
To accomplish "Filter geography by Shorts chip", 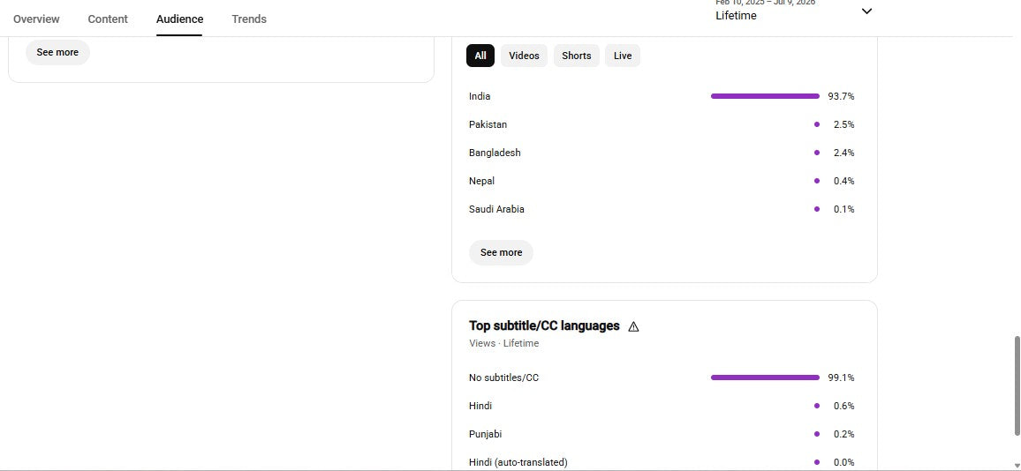I will coord(576,56).
